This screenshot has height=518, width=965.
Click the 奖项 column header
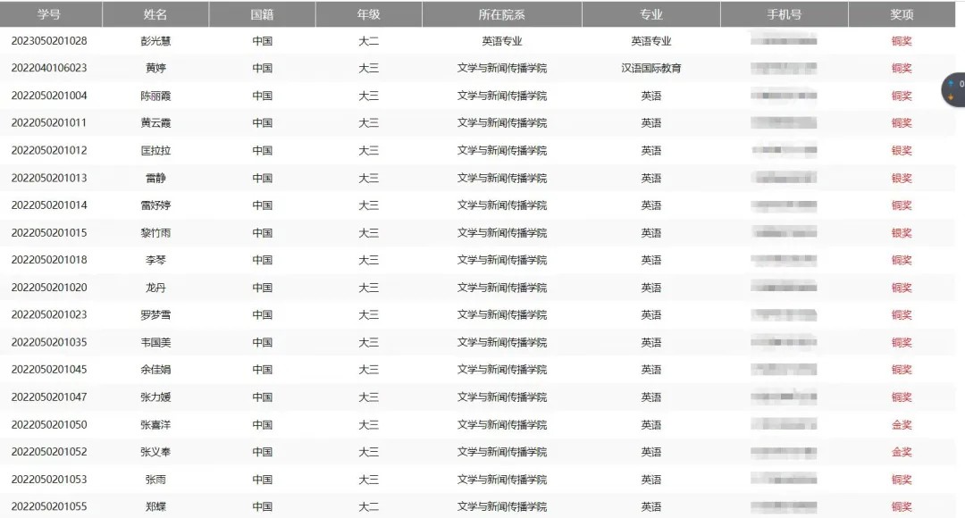coord(902,14)
